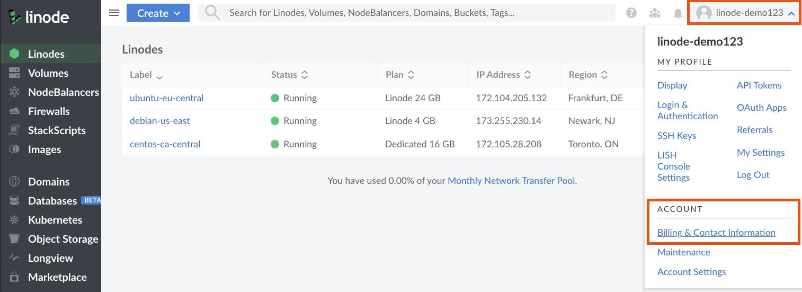Click the Kubernetes icon in sidebar
The width and height of the screenshot is (802, 292).
[15, 220]
